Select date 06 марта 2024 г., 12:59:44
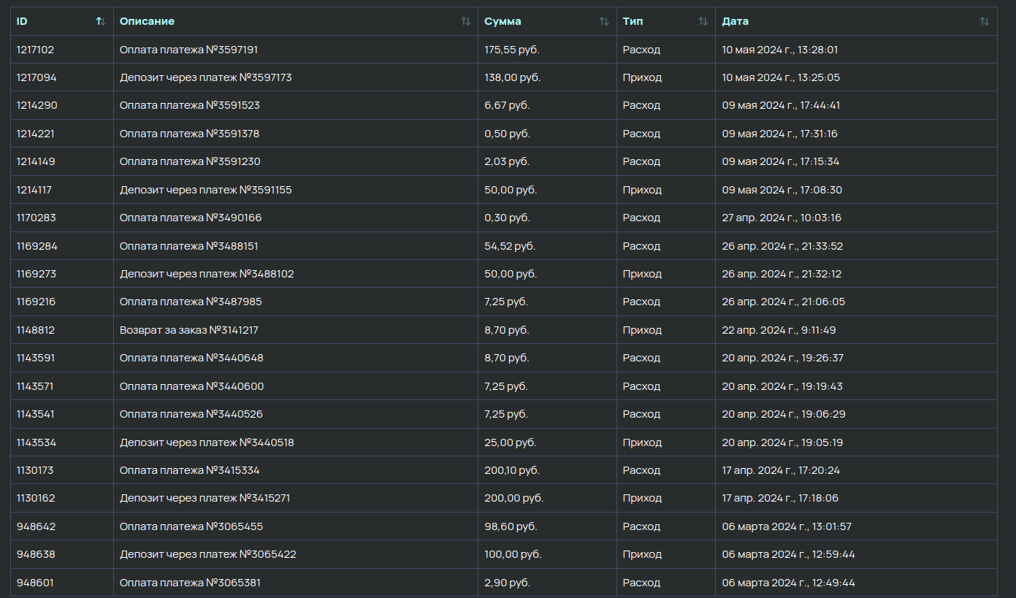Viewport: 1016px width, 598px height. pos(788,554)
